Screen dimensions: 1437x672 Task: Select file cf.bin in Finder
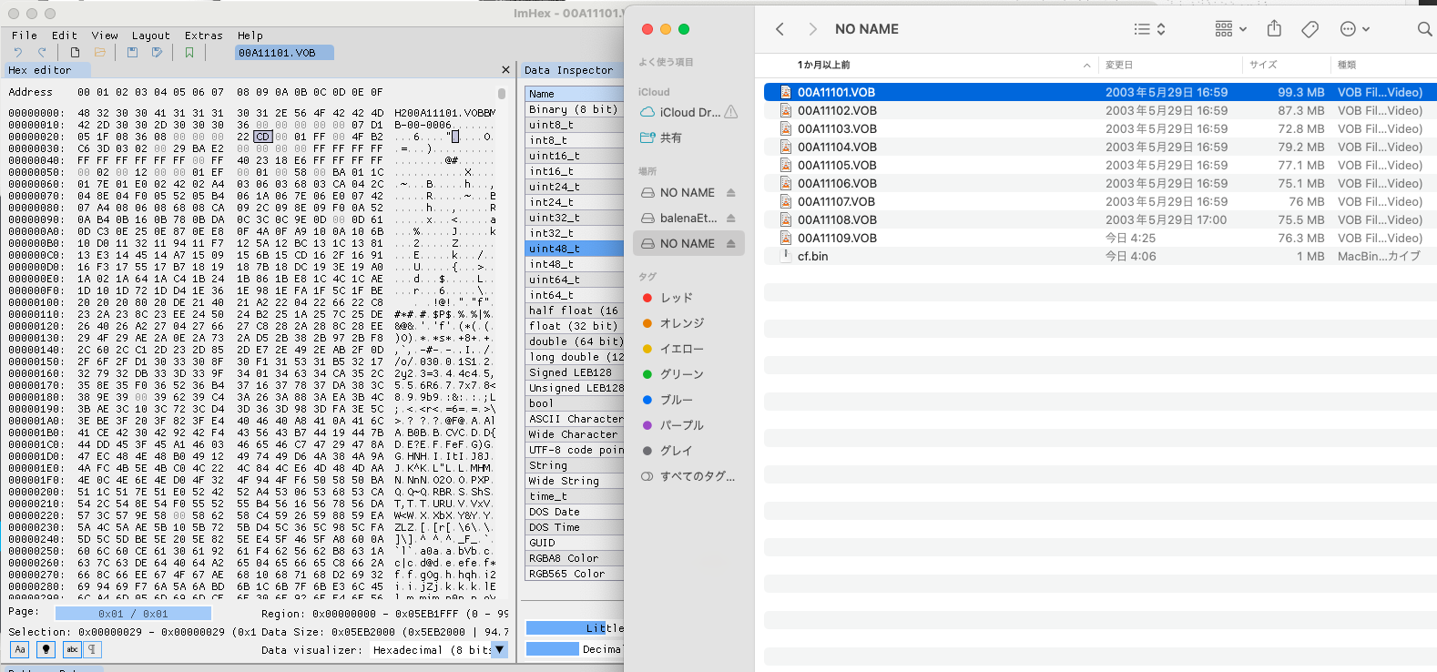(1100, 256)
